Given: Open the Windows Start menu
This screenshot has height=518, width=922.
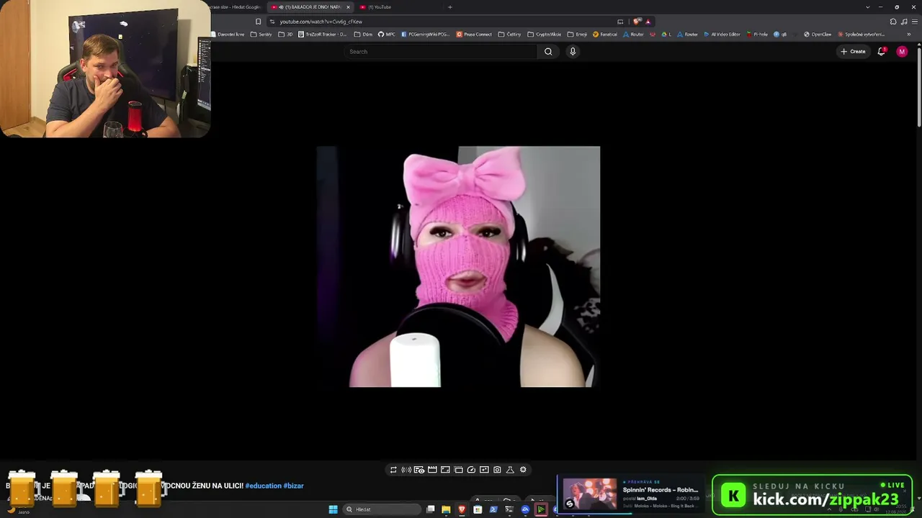Looking at the screenshot, I should click(333, 509).
